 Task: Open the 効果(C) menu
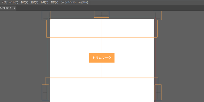tap(44, 3)
